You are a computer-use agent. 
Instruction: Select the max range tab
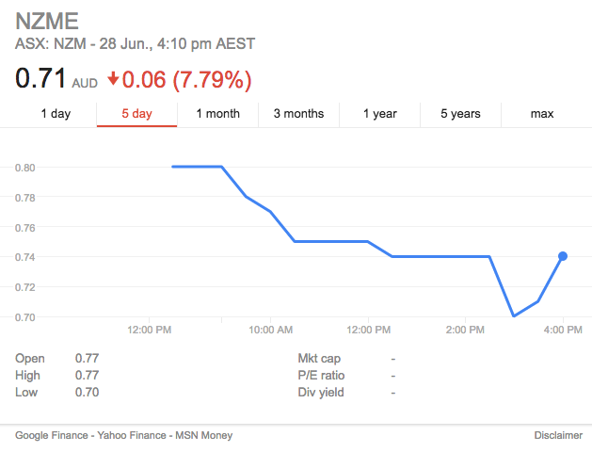541,114
